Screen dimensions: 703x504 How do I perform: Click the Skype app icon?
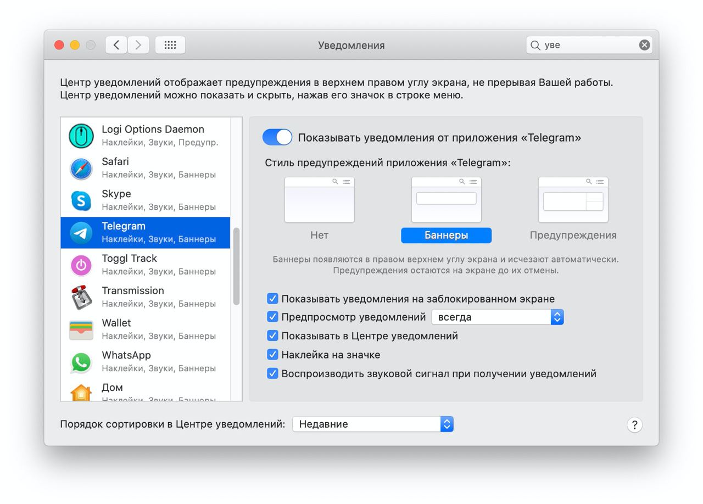[x=81, y=201]
